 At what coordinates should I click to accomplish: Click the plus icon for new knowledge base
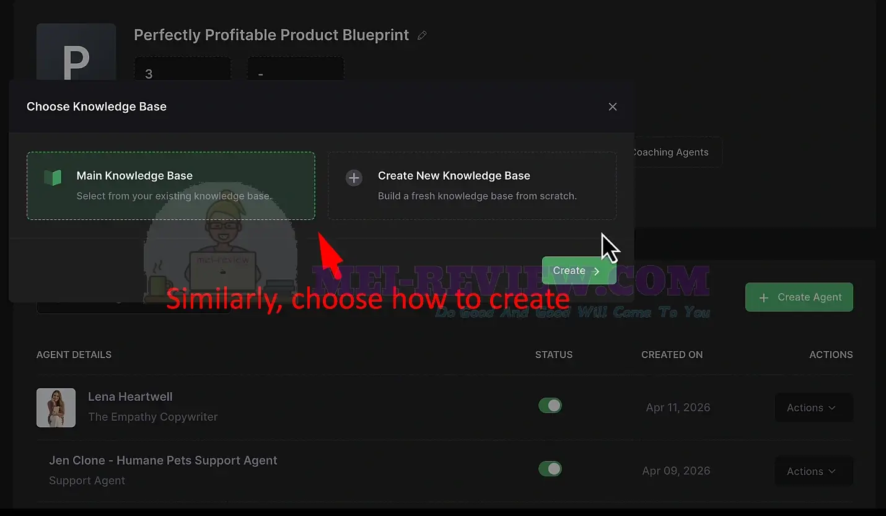(354, 178)
